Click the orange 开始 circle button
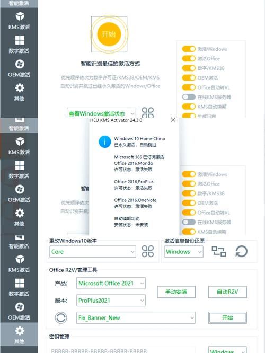The image size is (265, 353). click(109, 34)
